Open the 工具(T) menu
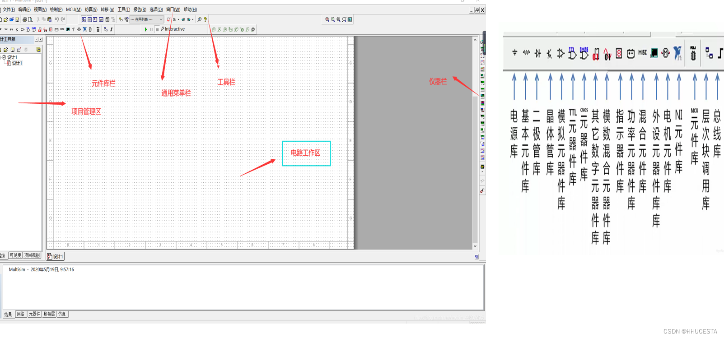 pos(124,9)
